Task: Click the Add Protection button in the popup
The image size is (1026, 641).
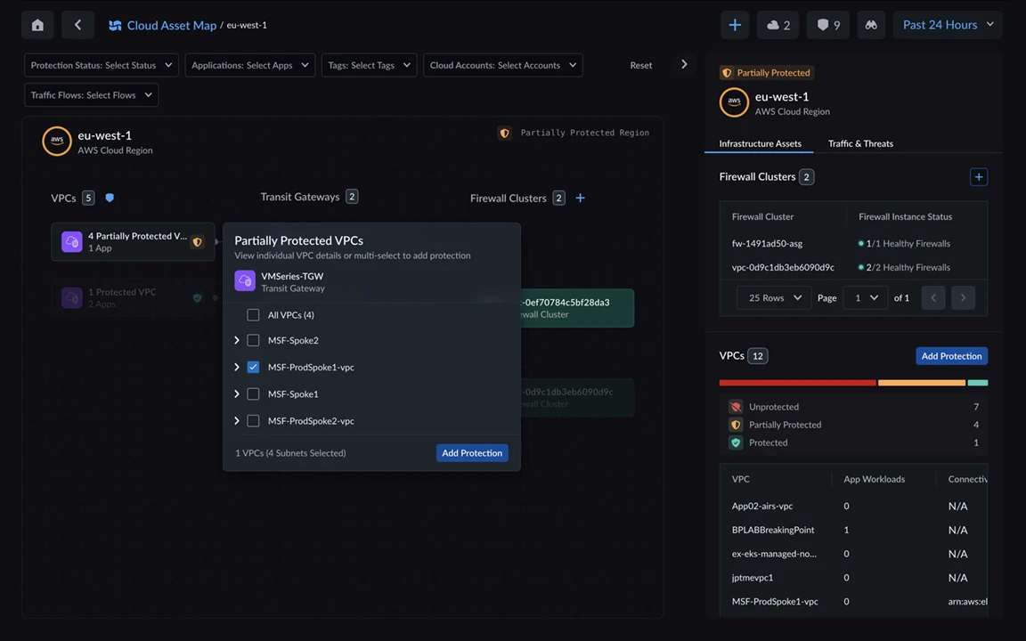Action: [472, 452]
